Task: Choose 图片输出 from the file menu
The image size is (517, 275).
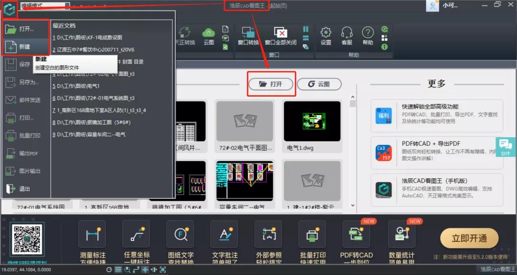Action: point(26,171)
